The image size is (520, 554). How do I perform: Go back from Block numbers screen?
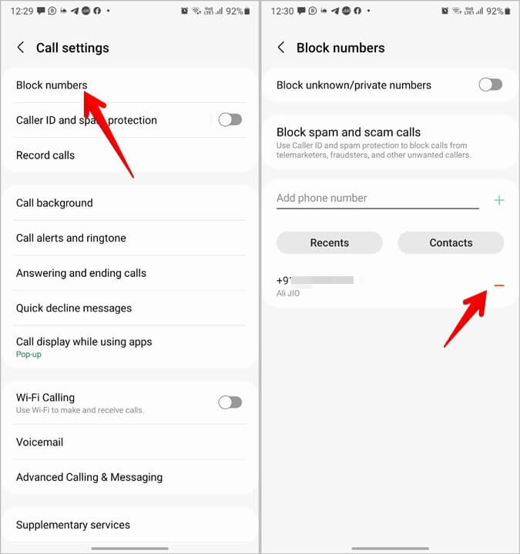(281, 48)
